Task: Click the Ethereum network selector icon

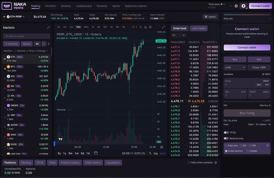Action: (243, 6)
